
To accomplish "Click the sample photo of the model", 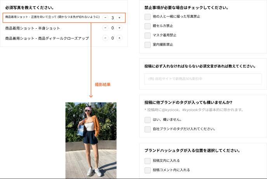I will (x=91, y=140).
